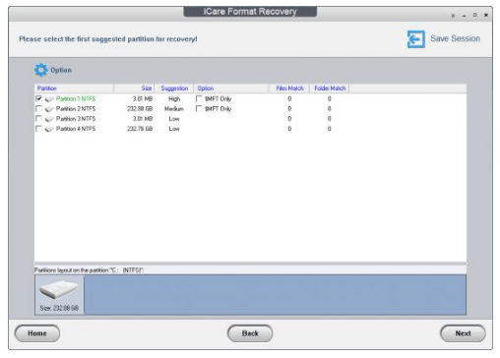Click the Save Session link text
Viewport: 500px width, 358px height.
tap(455, 38)
